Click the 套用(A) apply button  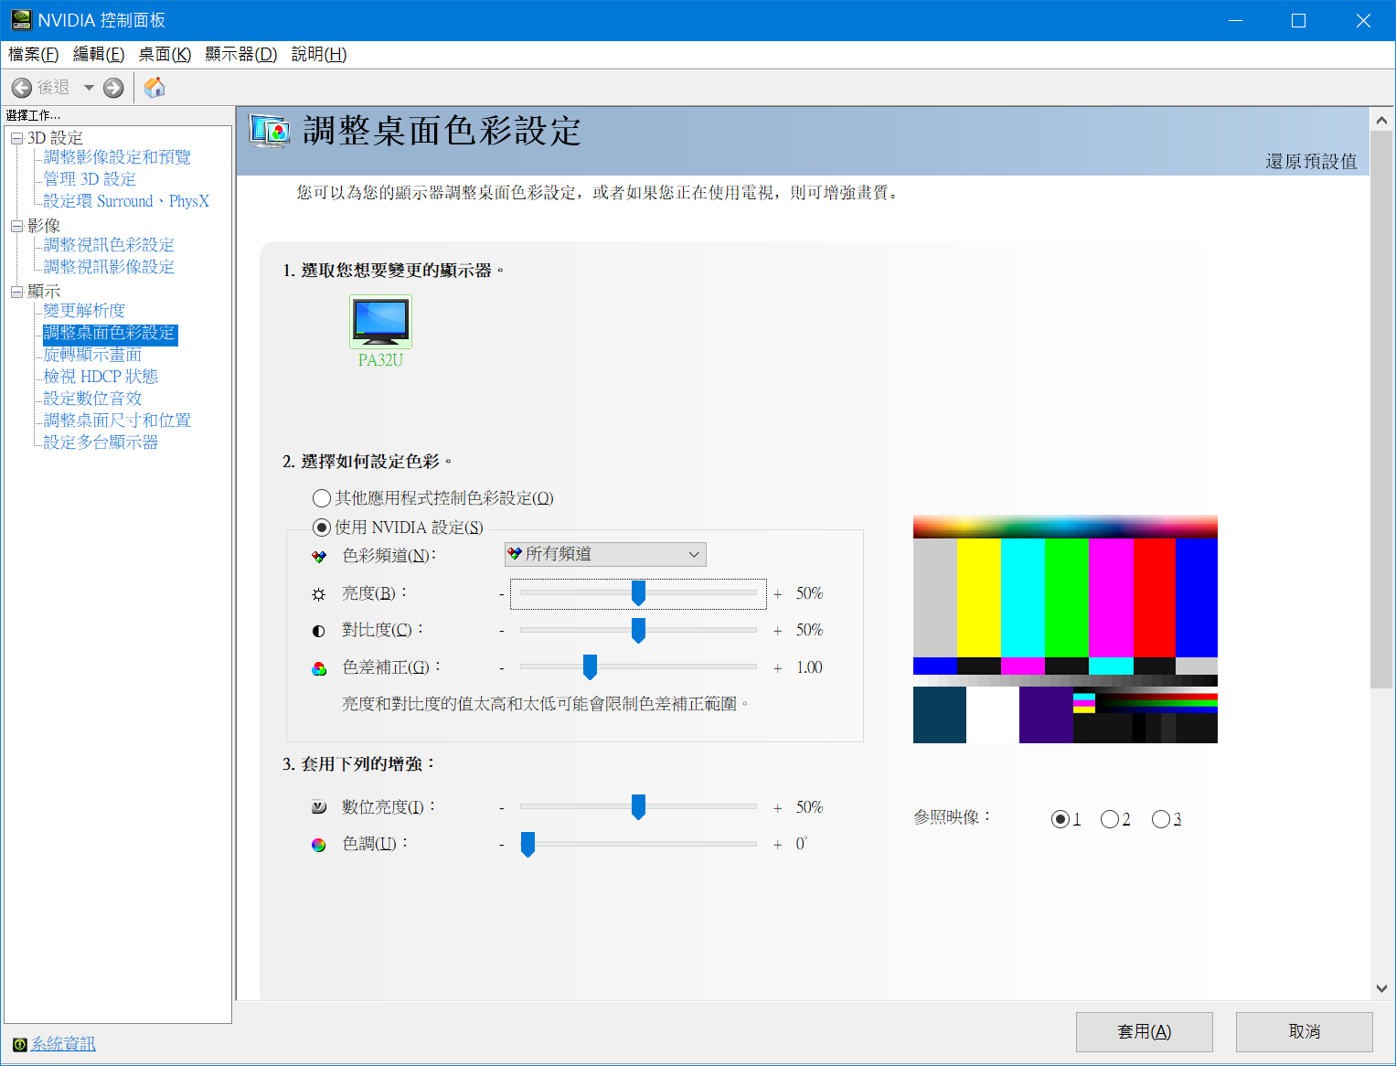click(x=1145, y=1032)
